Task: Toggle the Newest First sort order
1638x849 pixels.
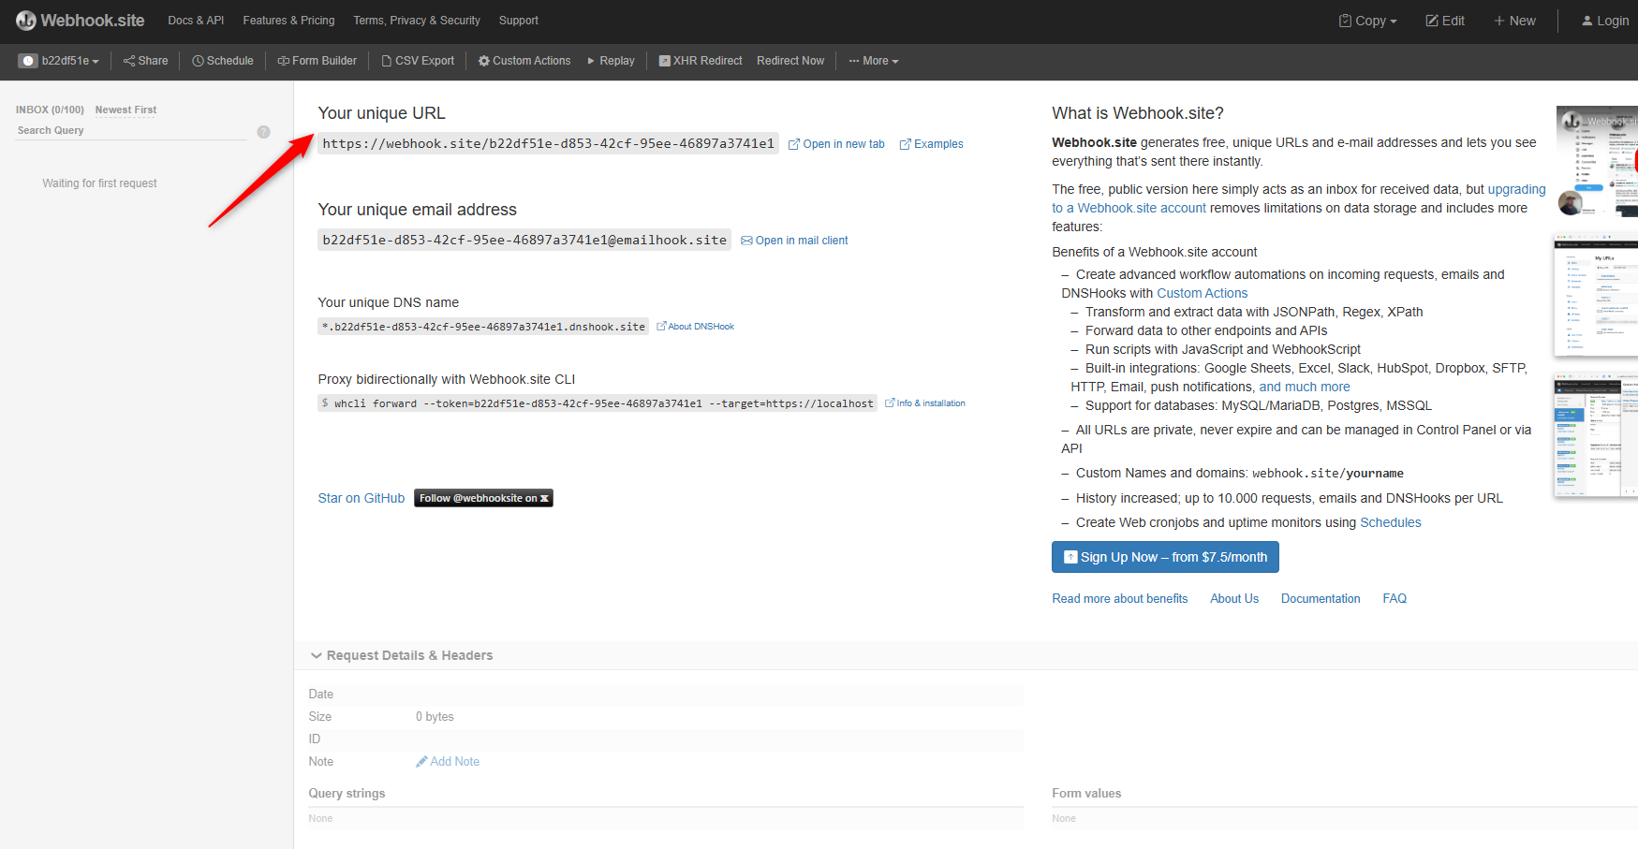Action: [x=125, y=110]
